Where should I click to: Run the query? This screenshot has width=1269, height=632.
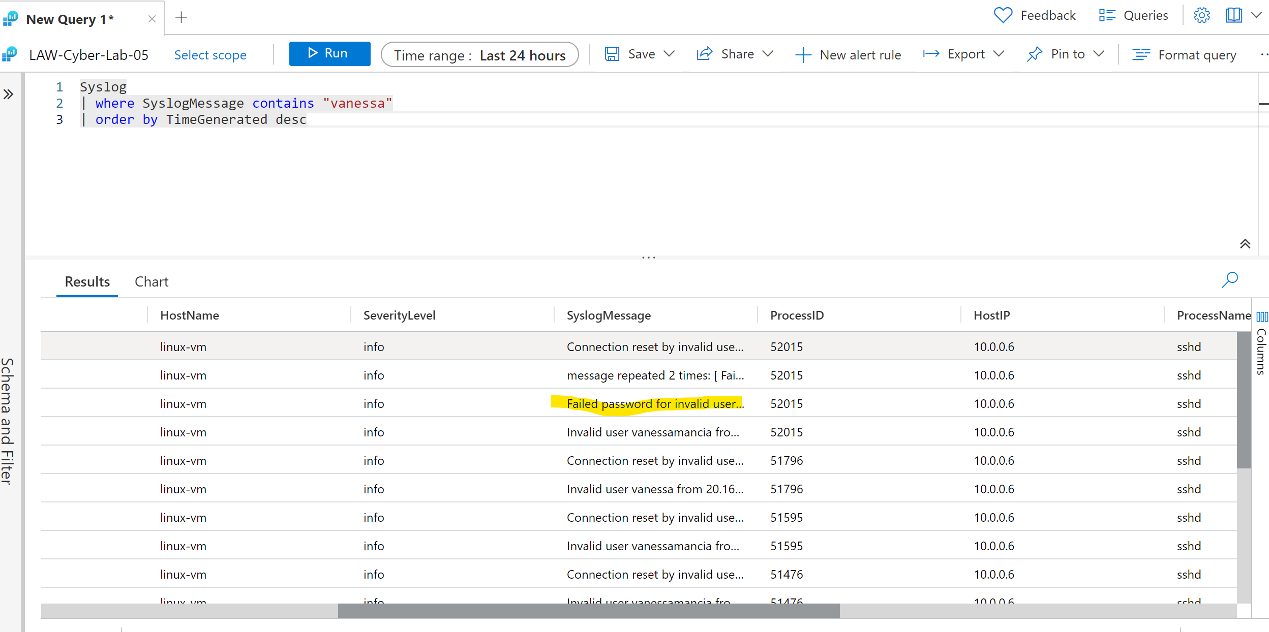tap(329, 53)
